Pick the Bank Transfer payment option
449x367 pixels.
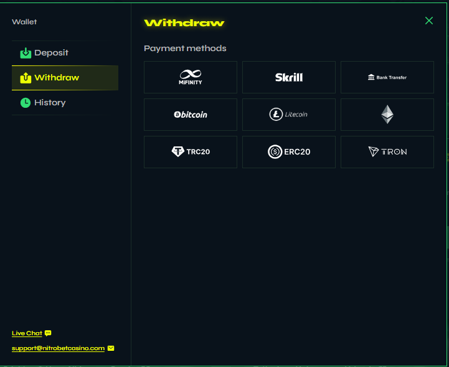click(387, 77)
